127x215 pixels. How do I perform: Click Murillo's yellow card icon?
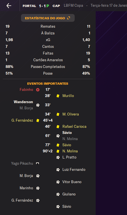point(58,96)
